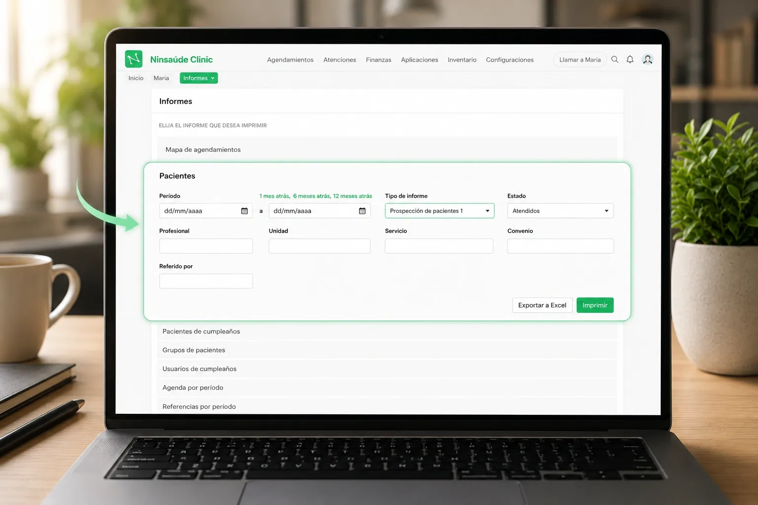Click the Profesional input field
The width and height of the screenshot is (758, 505).
[206, 246]
